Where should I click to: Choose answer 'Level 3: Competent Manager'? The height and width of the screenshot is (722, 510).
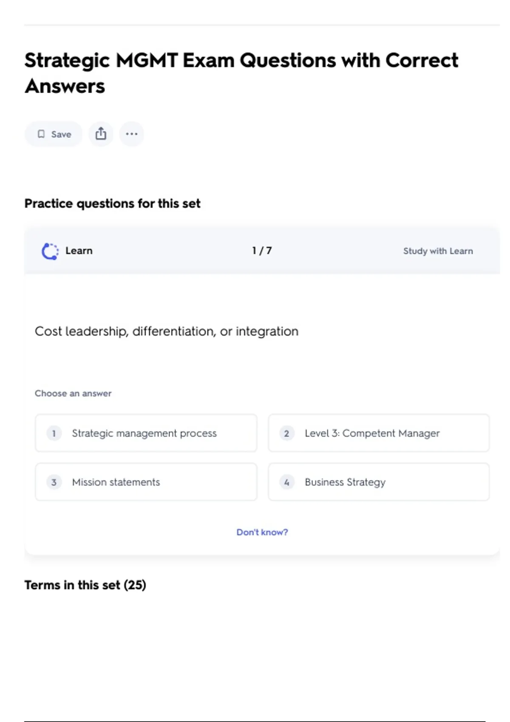pyautogui.click(x=379, y=433)
